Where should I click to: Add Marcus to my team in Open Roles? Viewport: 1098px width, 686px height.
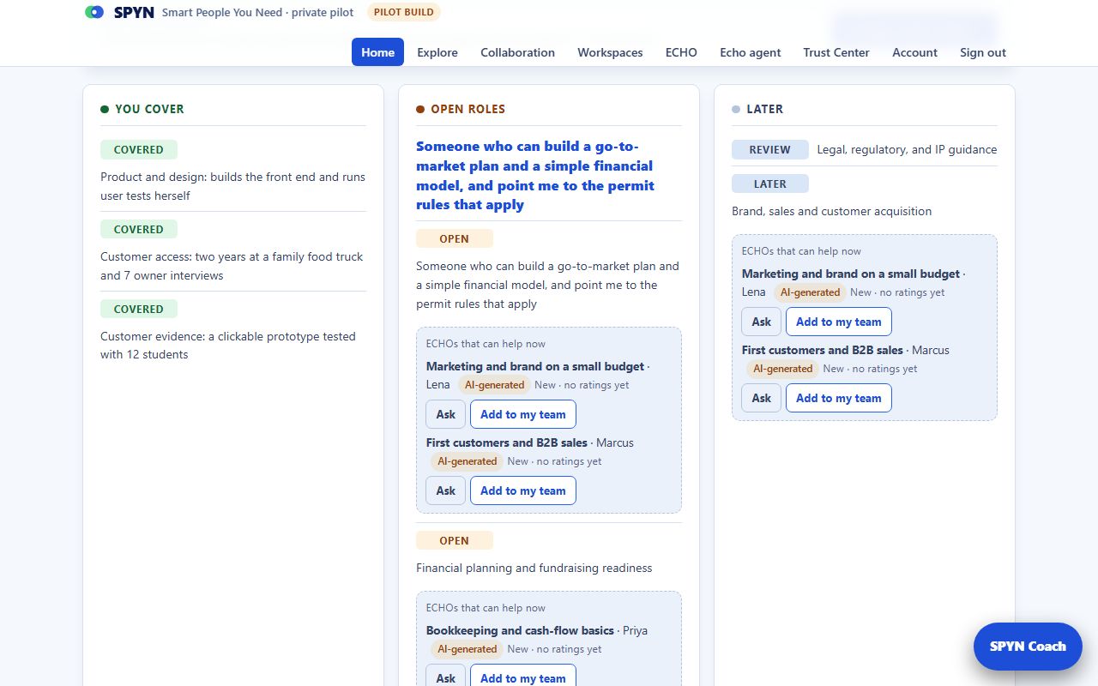[x=523, y=490]
